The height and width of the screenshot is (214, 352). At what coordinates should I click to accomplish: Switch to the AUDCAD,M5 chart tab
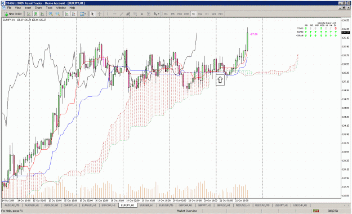[x=12, y=205]
